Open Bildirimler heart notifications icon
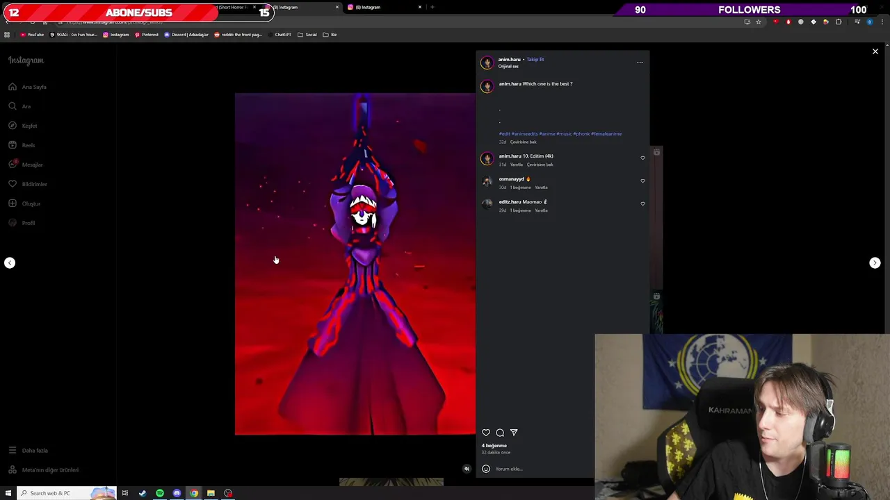 pos(13,184)
